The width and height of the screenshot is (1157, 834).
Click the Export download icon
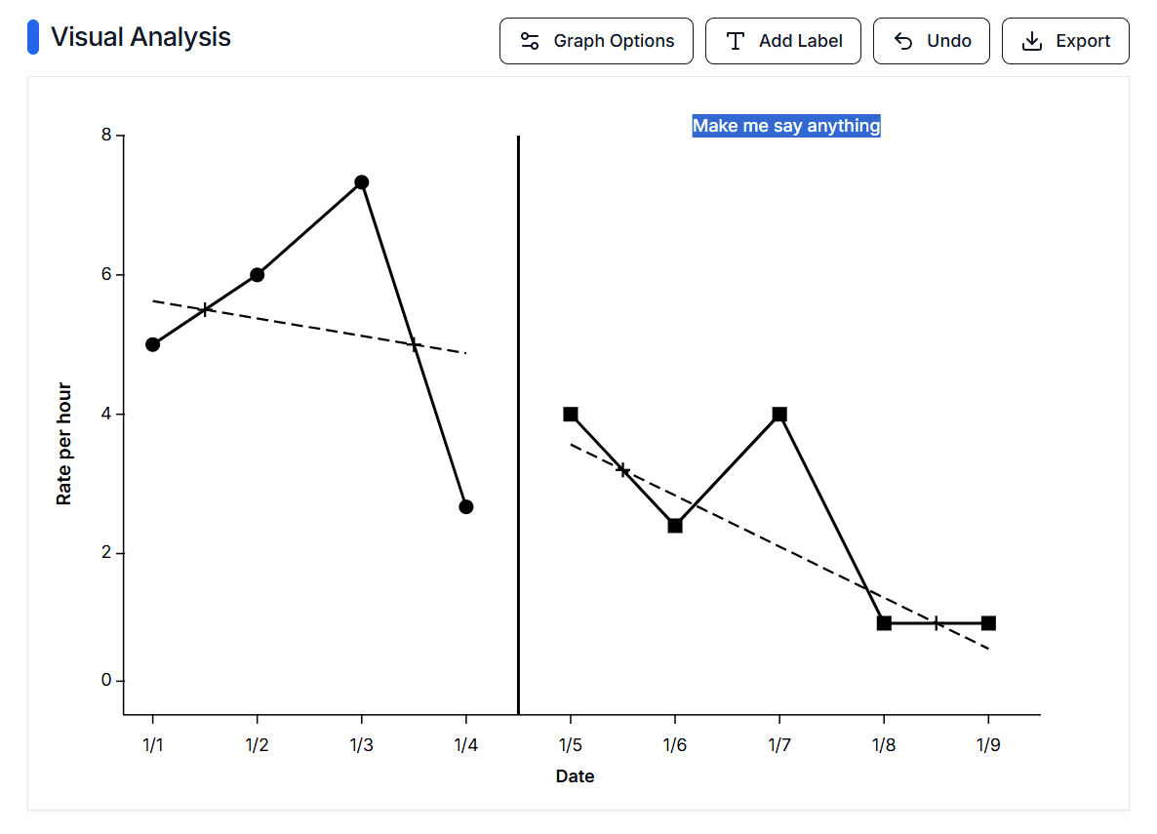click(x=1031, y=41)
